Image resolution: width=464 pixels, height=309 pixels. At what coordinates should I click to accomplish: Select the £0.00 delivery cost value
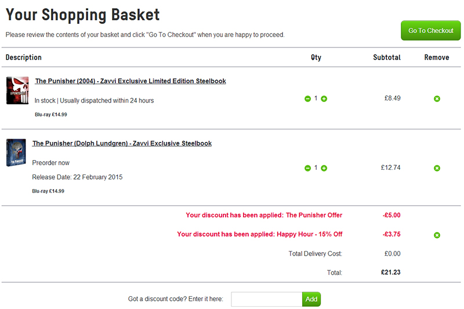tap(393, 254)
